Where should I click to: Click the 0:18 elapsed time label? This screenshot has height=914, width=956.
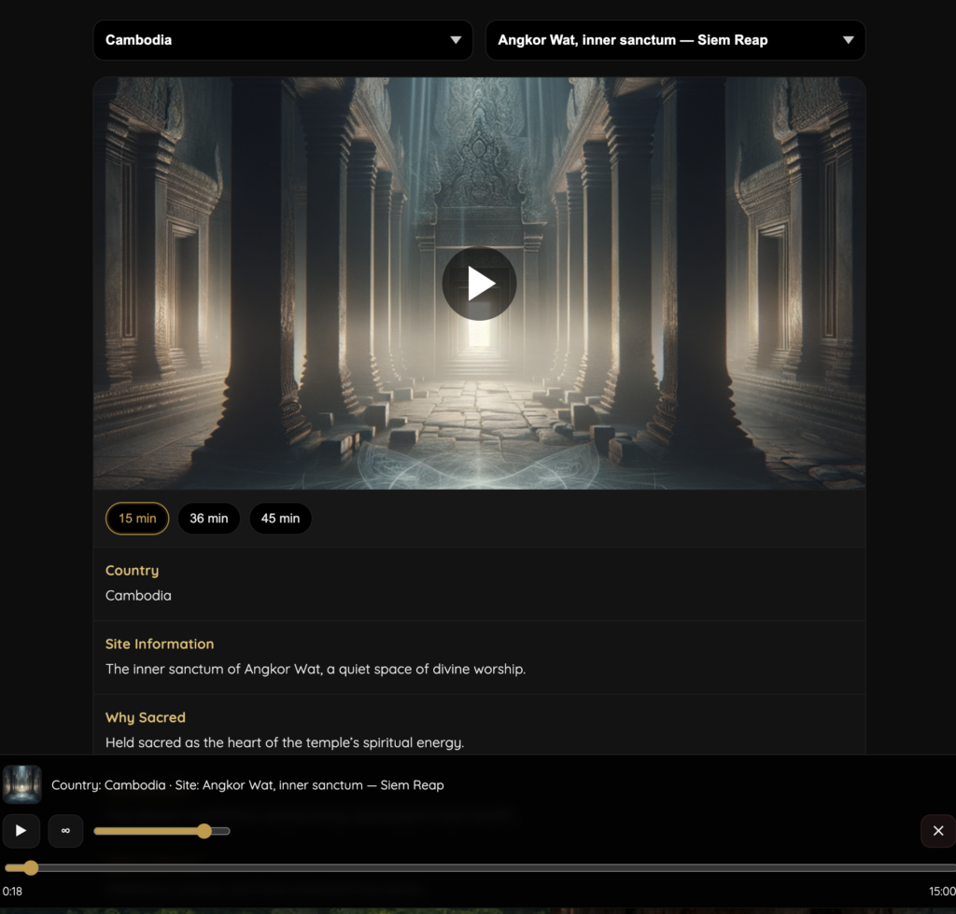[12, 892]
